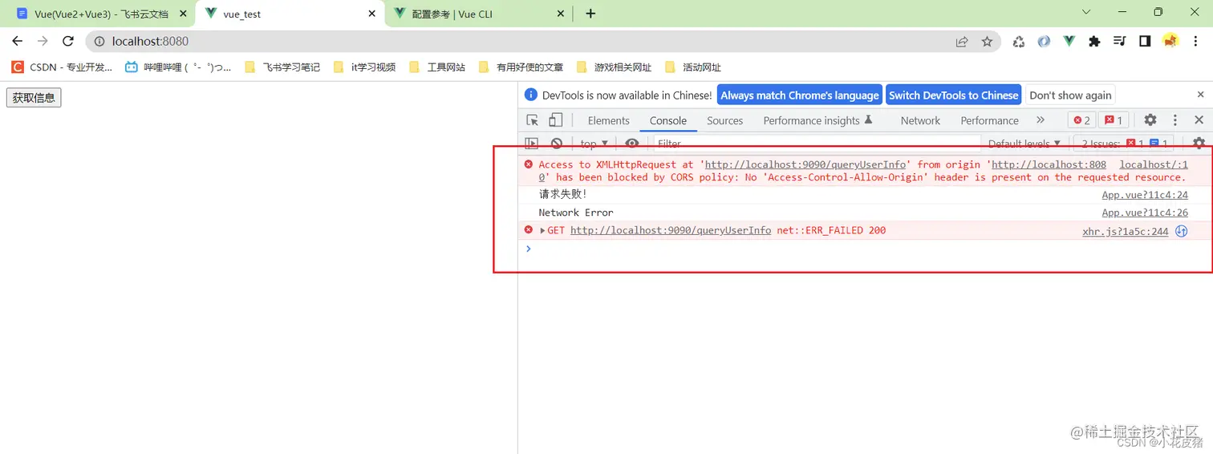Viewport: 1213px width, 454px height.
Task: Close the 'vue_test' browser tab
Action: [372, 14]
